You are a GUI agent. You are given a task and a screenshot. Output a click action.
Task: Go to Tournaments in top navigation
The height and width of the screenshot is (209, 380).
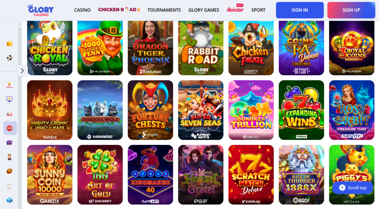coord(164,10)
